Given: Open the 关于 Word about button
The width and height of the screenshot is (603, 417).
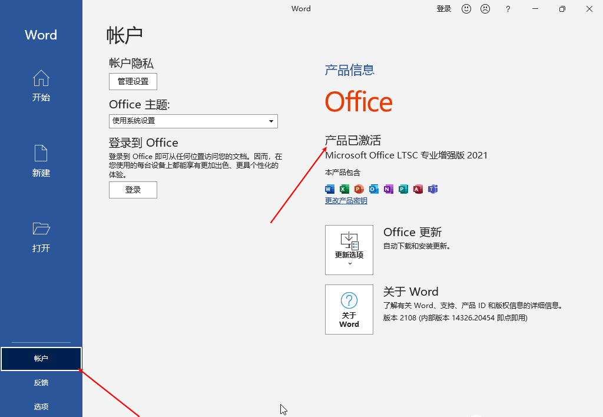Looking at the screenshot, I should [x=349, y=309].
